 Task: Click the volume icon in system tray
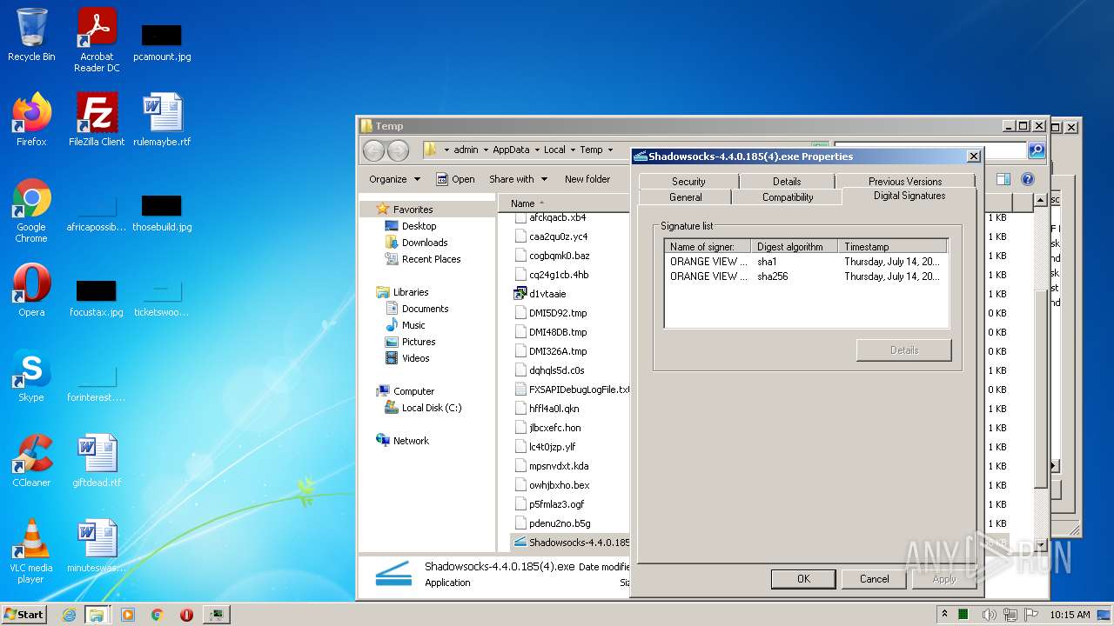tap(989, 615)
